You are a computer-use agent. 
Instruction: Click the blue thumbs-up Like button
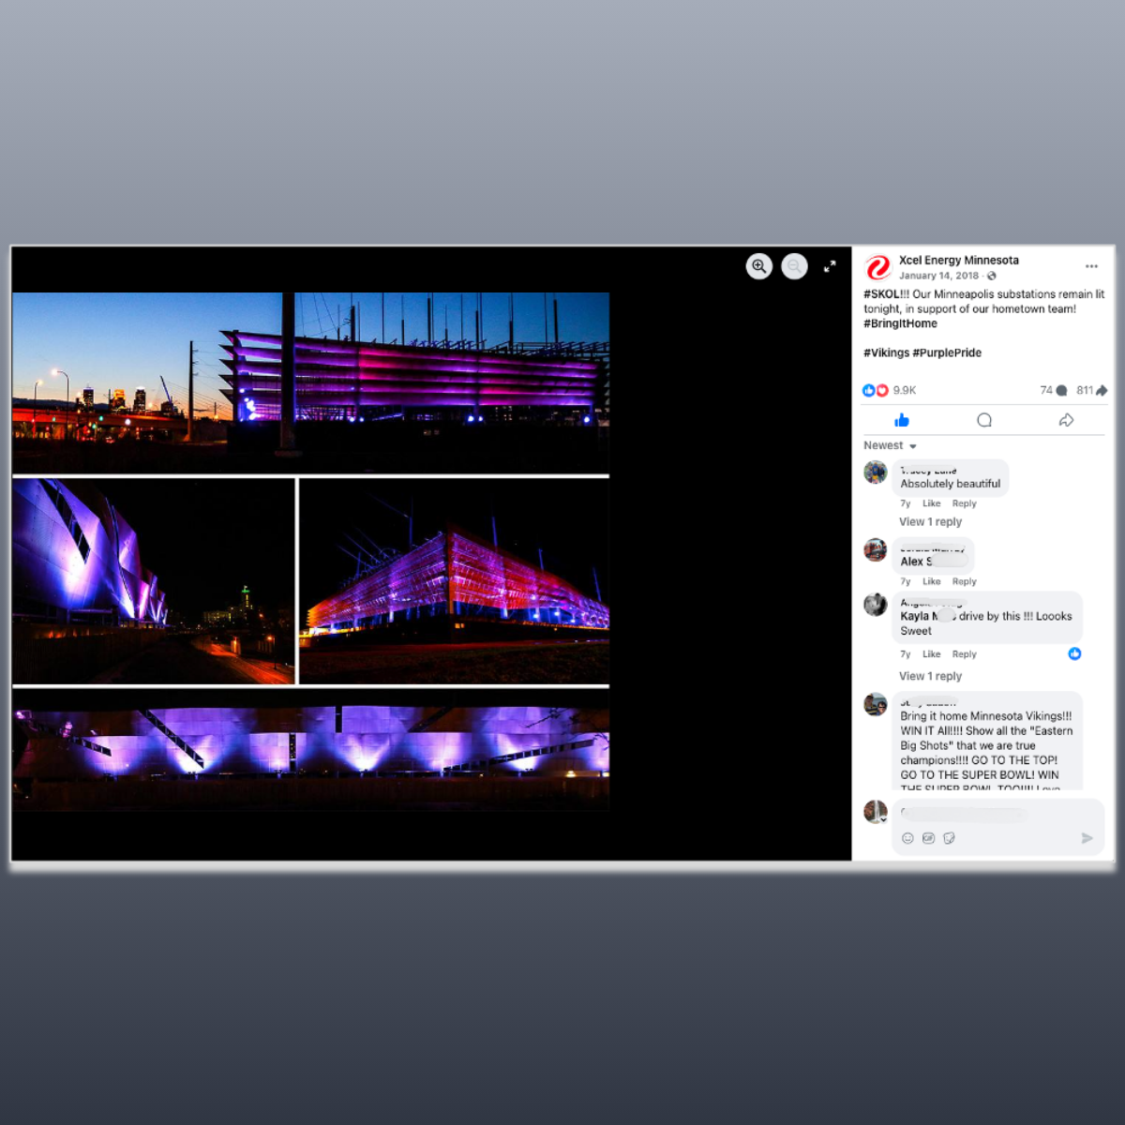(x=902, y=420)
